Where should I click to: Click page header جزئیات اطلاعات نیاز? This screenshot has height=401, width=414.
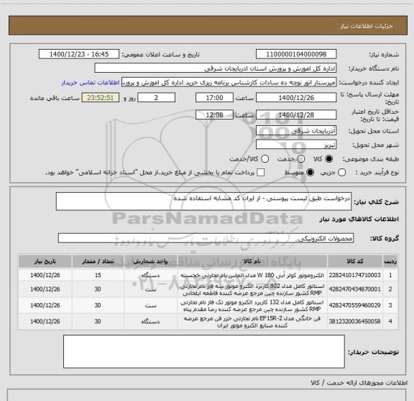(367, 26)
